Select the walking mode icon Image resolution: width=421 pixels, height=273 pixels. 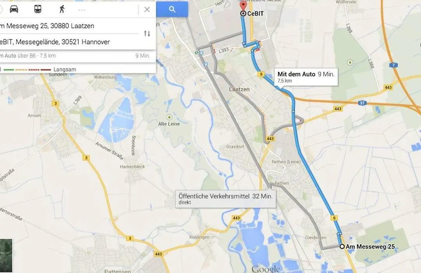click(x=62, y=9)
